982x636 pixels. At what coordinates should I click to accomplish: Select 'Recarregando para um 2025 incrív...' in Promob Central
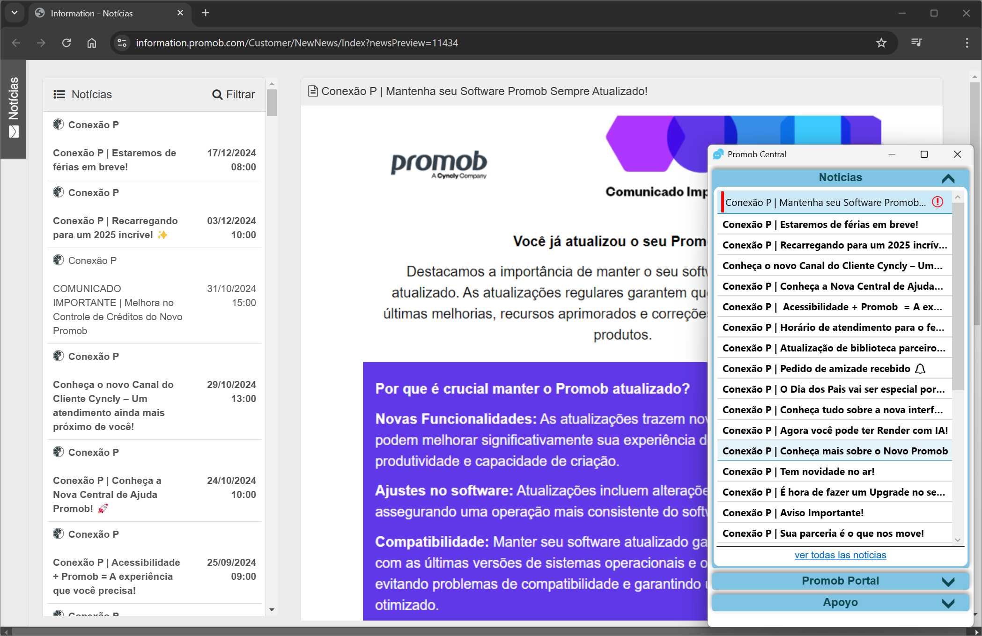[834, 245]
